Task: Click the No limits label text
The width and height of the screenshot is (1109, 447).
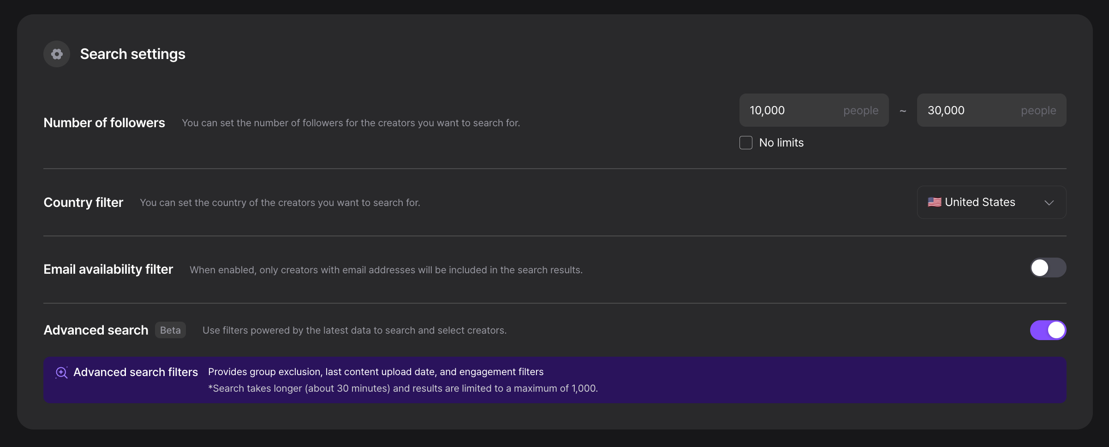Action: pyautogui.click(x=781, y=143)
